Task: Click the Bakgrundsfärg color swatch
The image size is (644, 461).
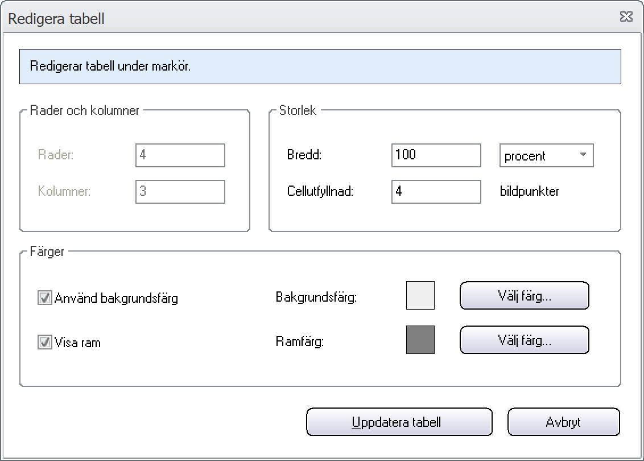Action: (420, 295)
